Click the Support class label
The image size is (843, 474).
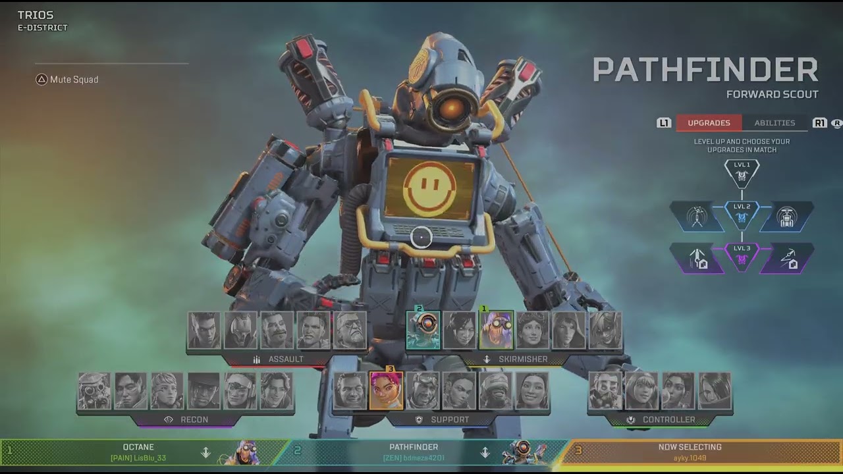[450, 420]
